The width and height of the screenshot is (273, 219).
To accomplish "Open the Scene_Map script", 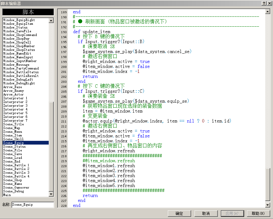I will (25, 128).
